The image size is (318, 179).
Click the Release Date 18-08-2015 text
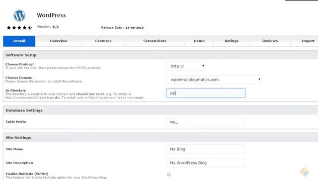click(122, 28)
